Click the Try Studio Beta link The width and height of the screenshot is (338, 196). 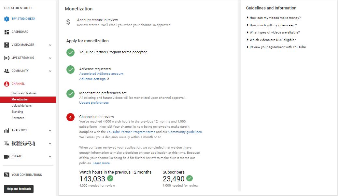click(23, 19)
